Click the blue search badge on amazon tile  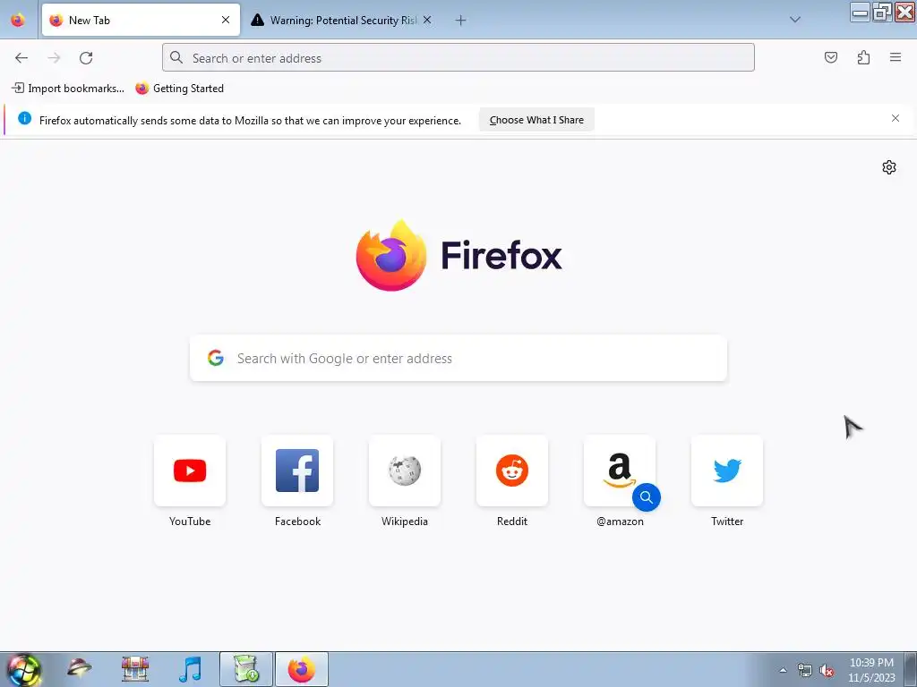(647, 497)
